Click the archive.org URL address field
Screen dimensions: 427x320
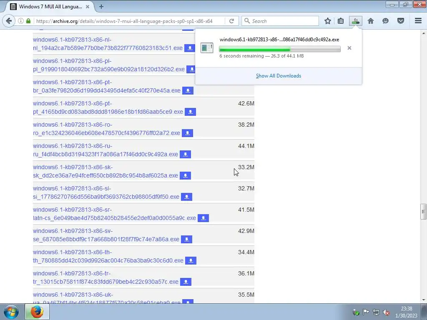[x=129, y=21]
